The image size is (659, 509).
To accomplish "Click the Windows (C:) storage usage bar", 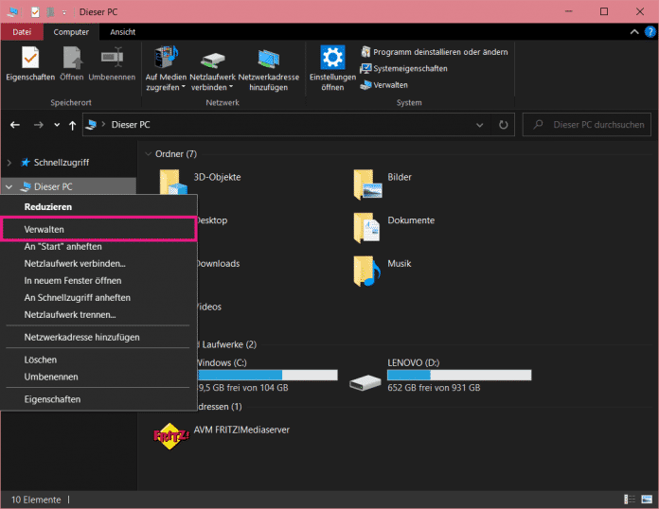I will 266,375.
